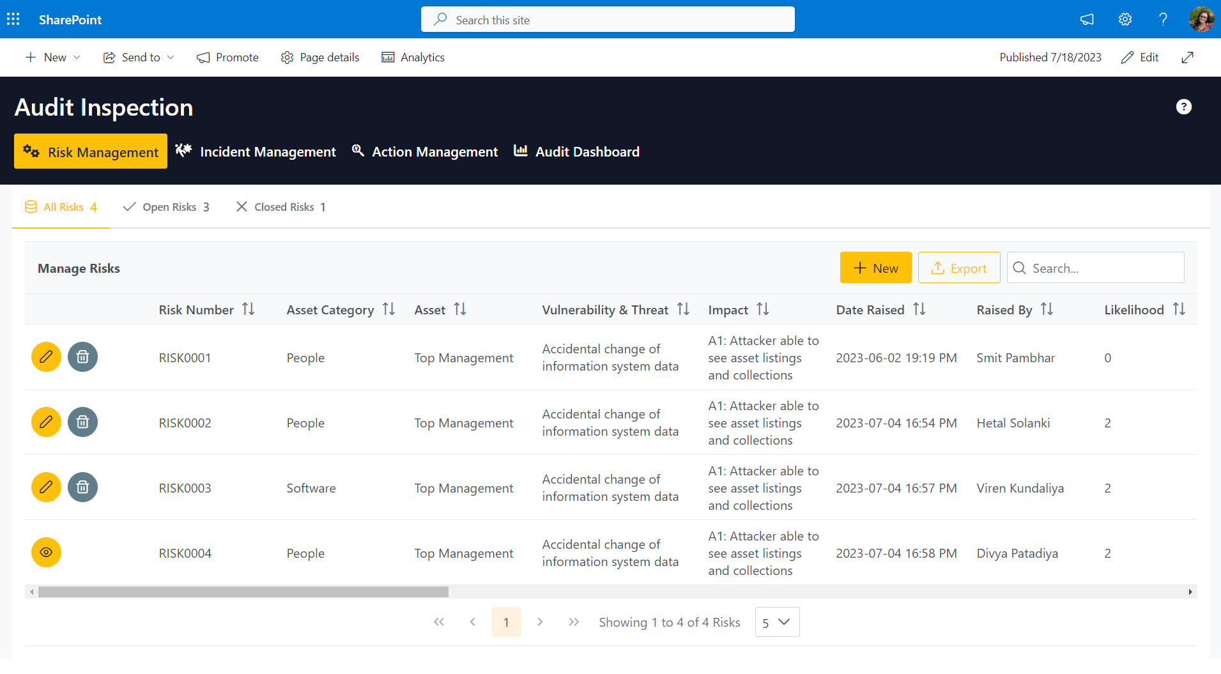Screen dimensions: 1221x674
Task: Delete RISK0002 using its trash icon
Action: [82, 422]
